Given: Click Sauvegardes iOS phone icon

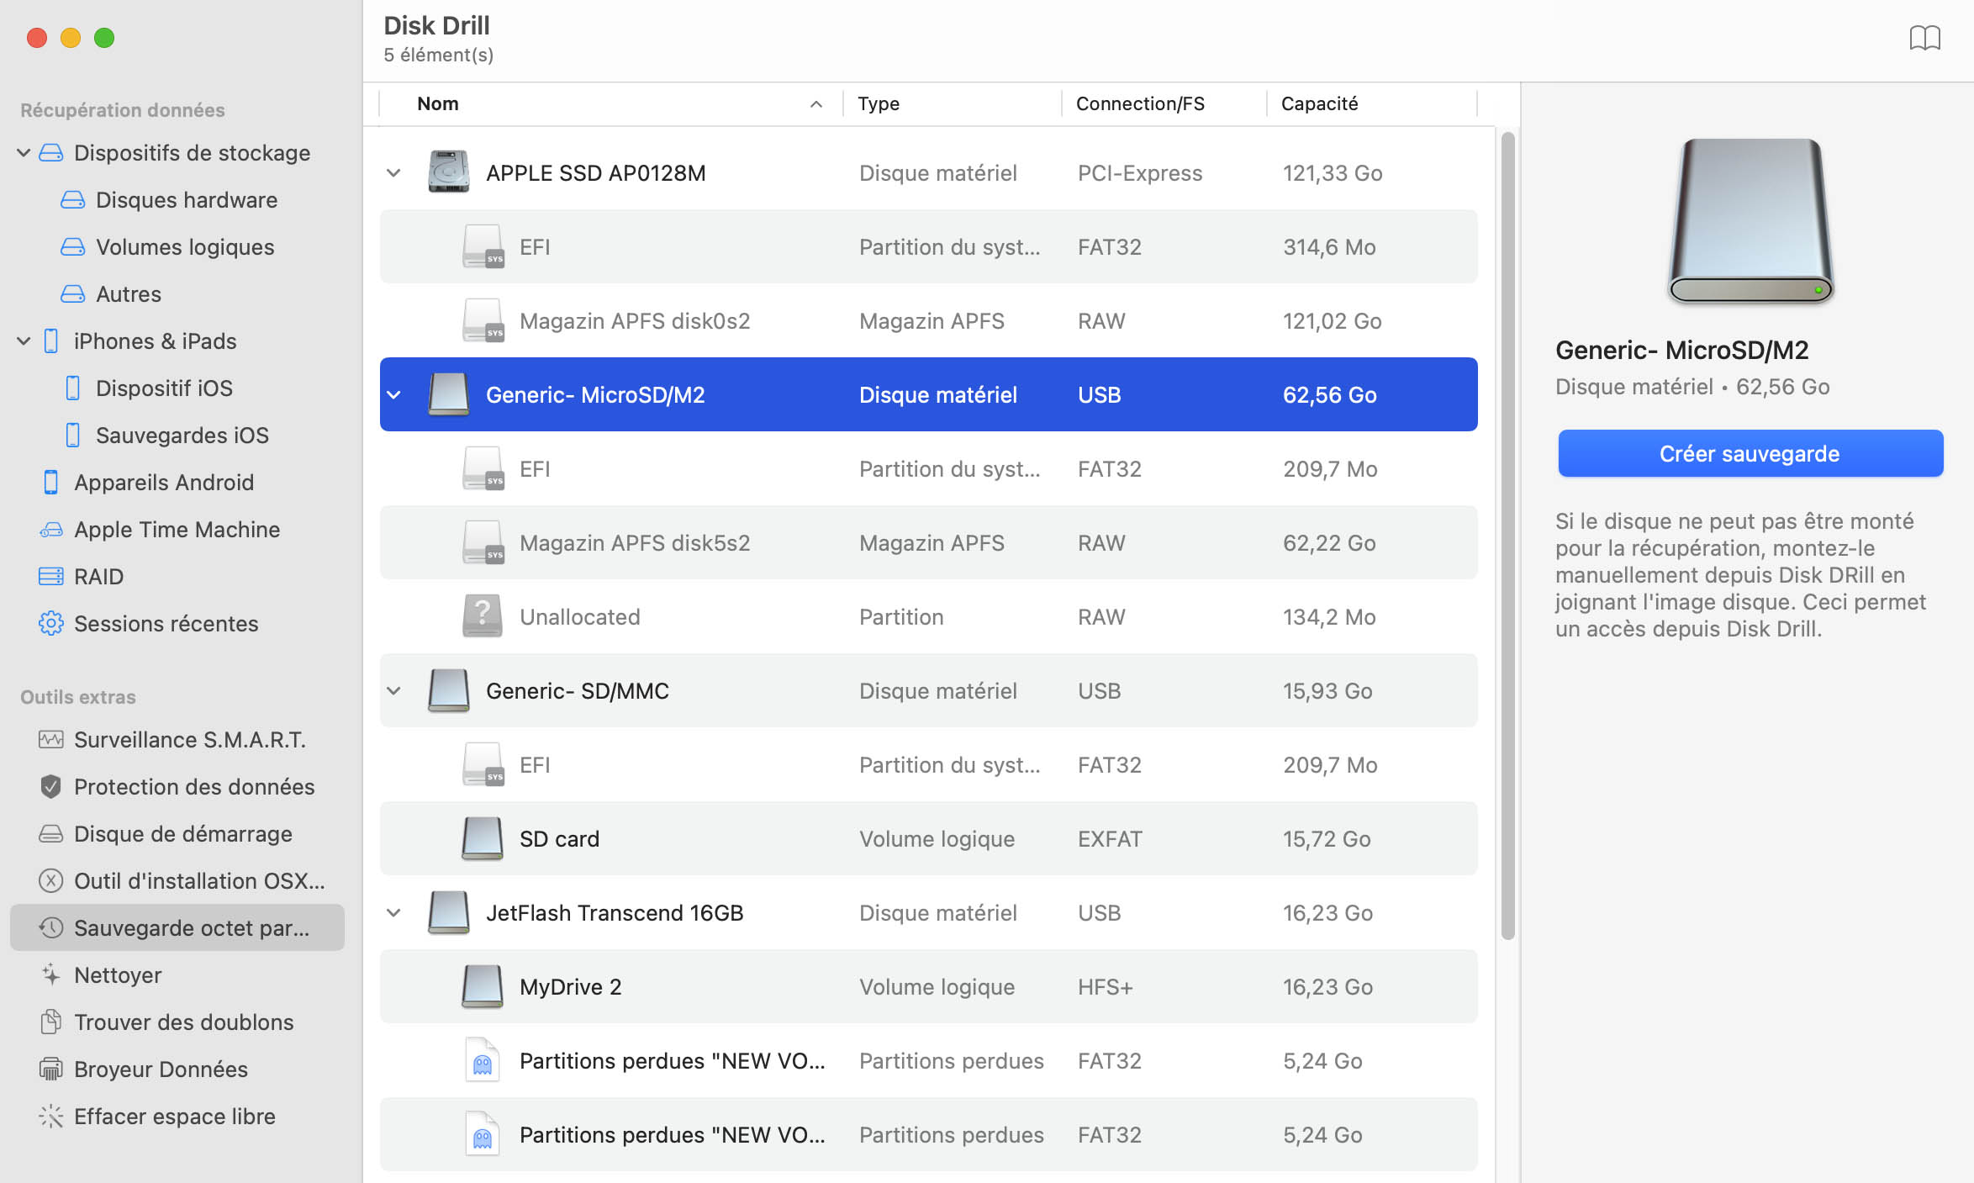Looking at the screenshot, I should (x=72, y=436).
